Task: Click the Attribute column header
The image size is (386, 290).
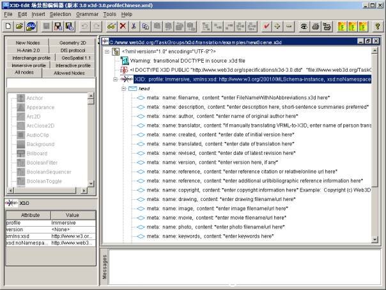Action: (x=29, y=215)
